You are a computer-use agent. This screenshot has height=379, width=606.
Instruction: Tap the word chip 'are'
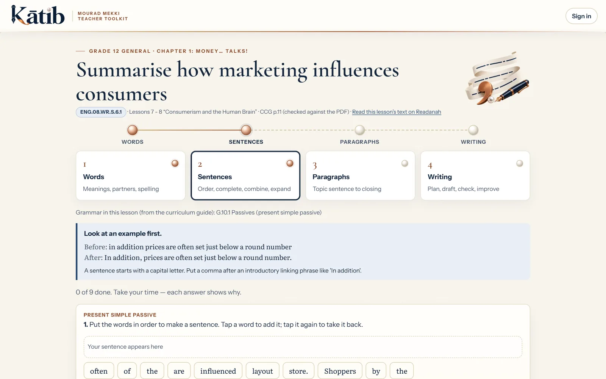click(179, 371)
